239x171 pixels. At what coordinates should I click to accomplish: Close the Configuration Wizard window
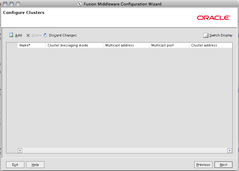[x=5, y=4]
